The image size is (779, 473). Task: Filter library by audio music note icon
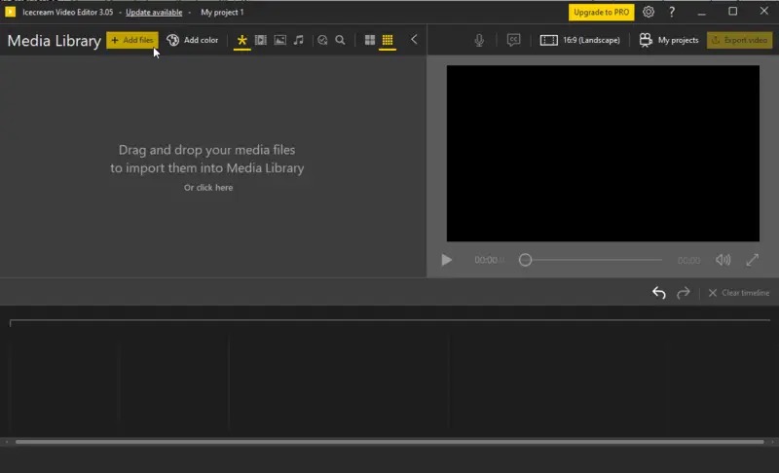coord(299,40)
